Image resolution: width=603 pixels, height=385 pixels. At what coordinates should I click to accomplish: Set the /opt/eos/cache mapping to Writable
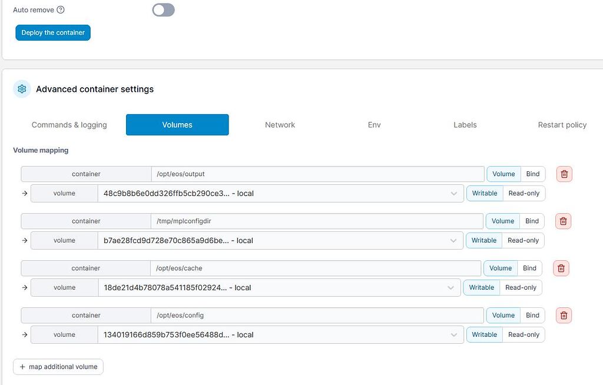[481, 287]
